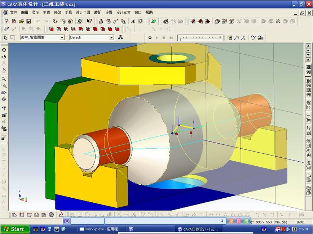Open the 装配 menu
The height and width of the screenshot is (234, 313).
click(98, 12)
